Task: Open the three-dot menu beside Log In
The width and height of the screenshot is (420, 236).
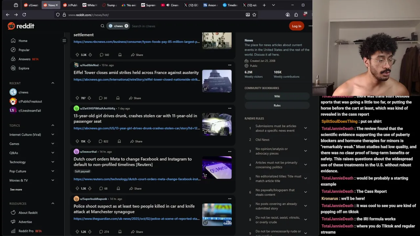Action: [x=310, y=26]
